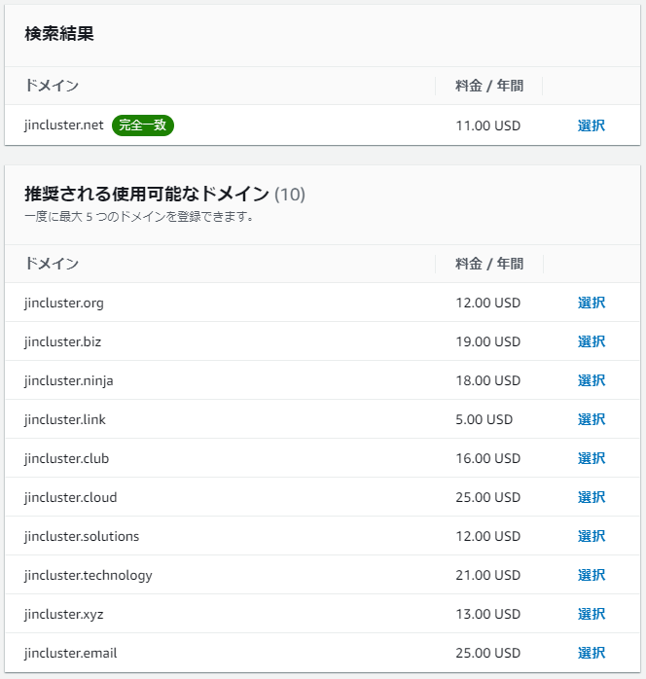
Task: Choose 選択 for jincluster.solutions
Action: tap(591, 536)
